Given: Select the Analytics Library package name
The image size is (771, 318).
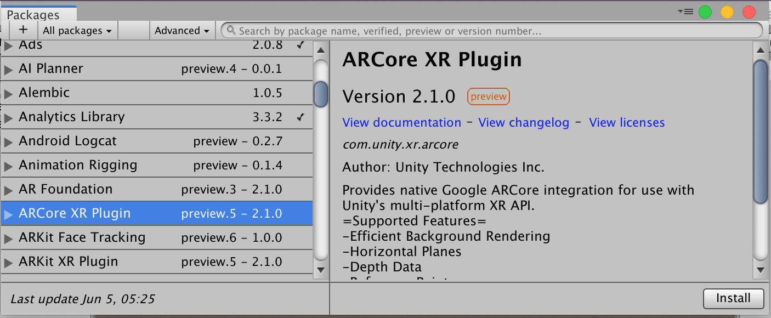Looking at the screenshot, I should 71,117.
